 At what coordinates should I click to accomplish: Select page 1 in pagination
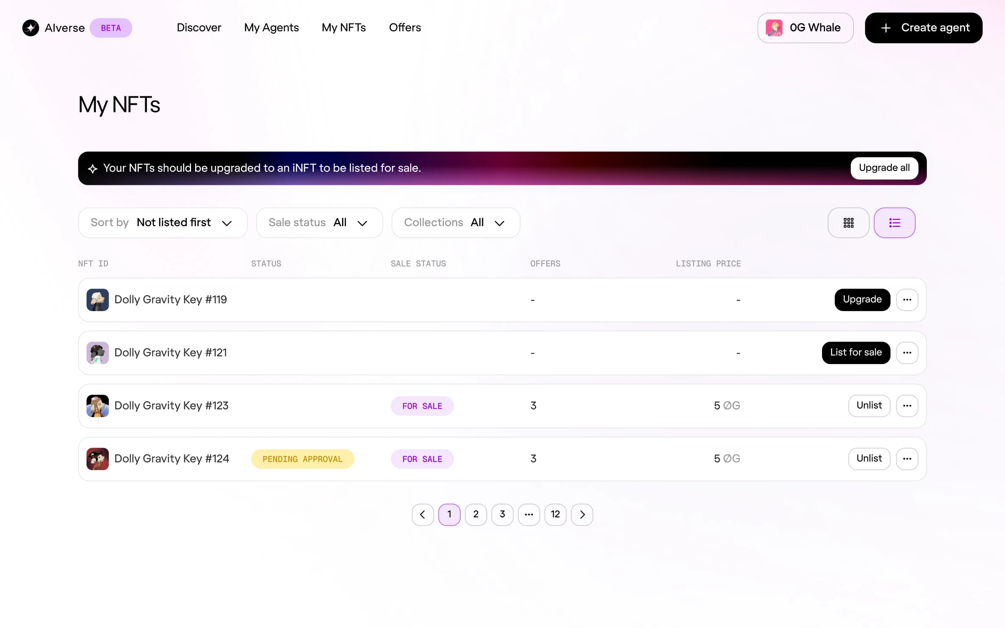point(449,515)
